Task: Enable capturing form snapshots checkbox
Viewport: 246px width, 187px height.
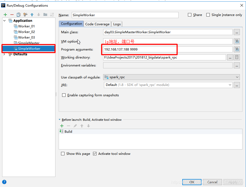Action: [64, 95]
